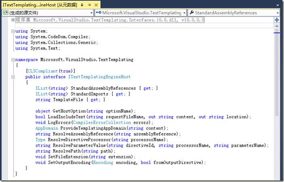Click the ITextTemplatingEngineHost interface name
The image size is (284, 182).
(x=99, y=77)
